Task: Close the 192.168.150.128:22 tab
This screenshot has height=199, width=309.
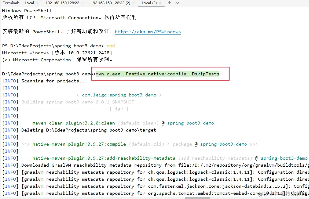Action: 83,3
